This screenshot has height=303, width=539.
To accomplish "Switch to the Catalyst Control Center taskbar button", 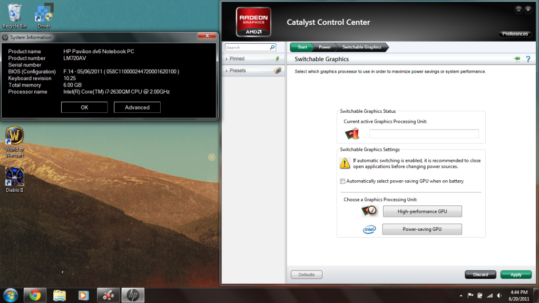I will coord(109,296).
